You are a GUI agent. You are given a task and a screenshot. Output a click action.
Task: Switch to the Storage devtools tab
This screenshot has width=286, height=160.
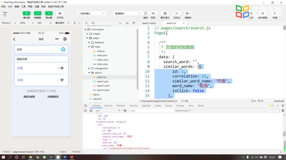click(x=180, y=106)
